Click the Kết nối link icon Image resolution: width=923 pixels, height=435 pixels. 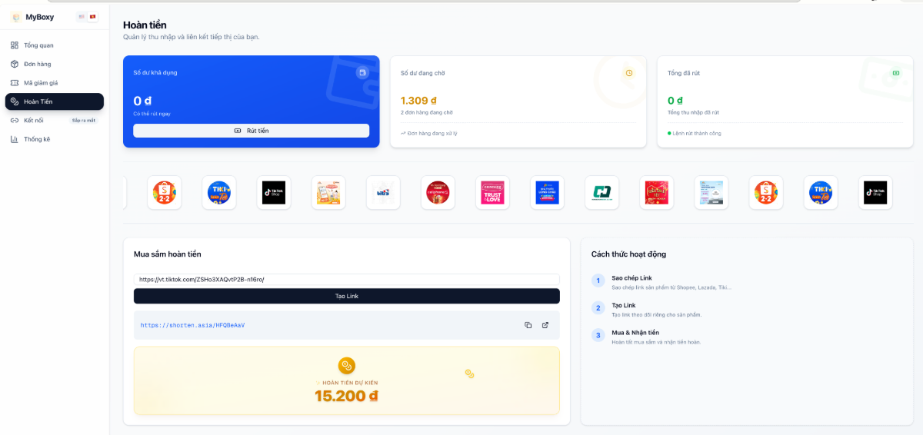15,121
